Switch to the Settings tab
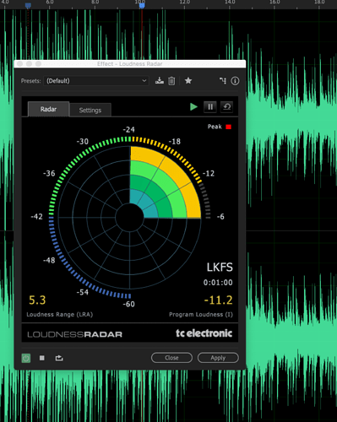This screenshot has height=422, width=337. coord(90,110)
